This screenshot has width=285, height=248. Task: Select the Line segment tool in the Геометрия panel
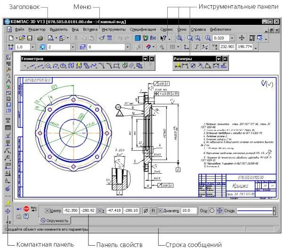[41, 66]
